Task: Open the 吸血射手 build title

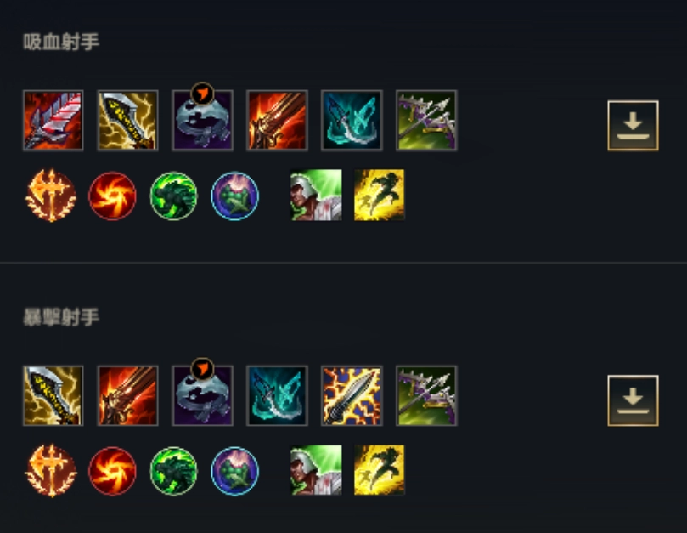Action: tap(61, 43)
